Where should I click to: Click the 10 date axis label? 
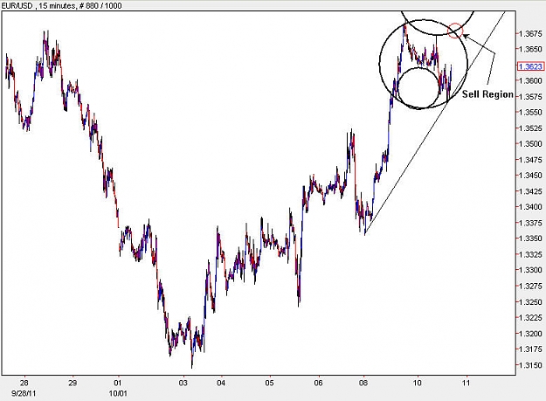tap(418, 383)
